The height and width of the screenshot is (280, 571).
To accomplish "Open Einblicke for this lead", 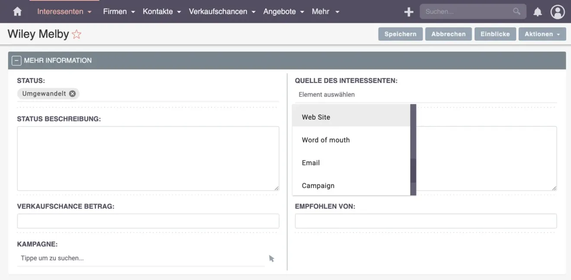I will [495, 34].
